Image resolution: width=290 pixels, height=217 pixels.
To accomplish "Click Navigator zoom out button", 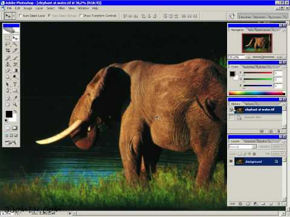I will (x=249, y=57).
